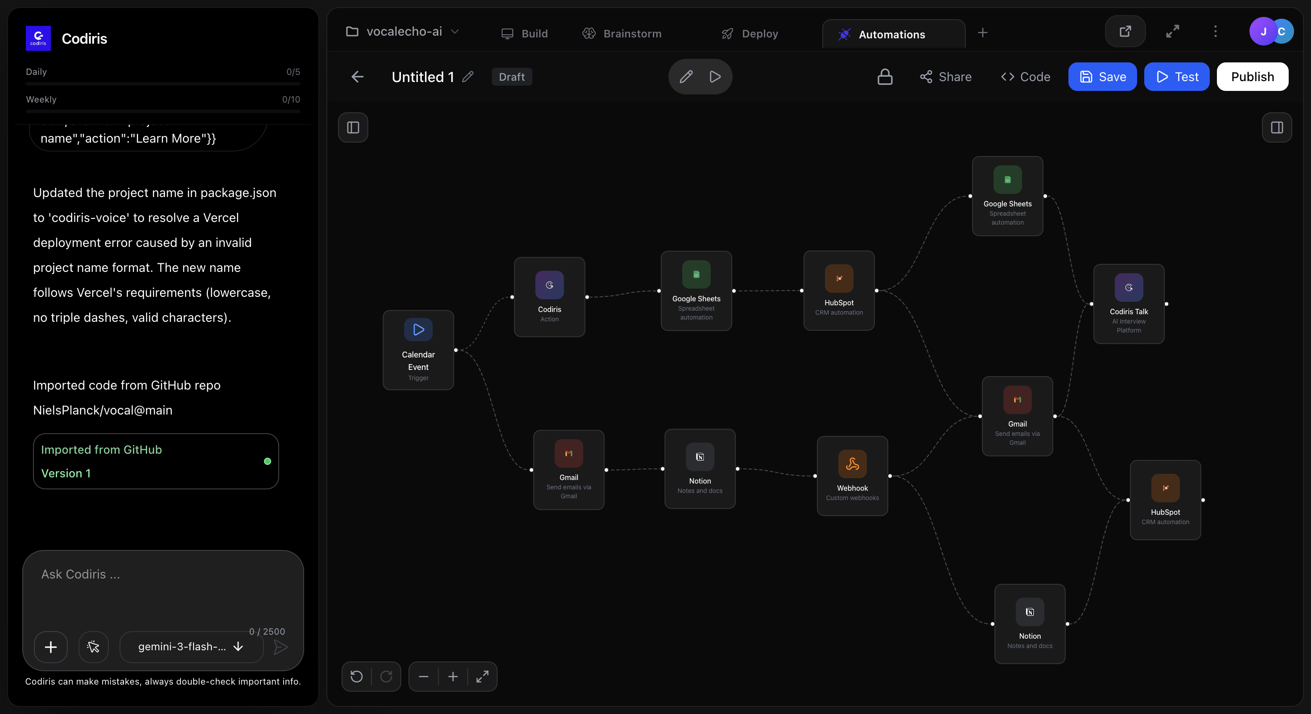Click the pencil icon next to Untitled 1
The width and height of the screenshot is (1311, 714).
[x=468, y=77]
